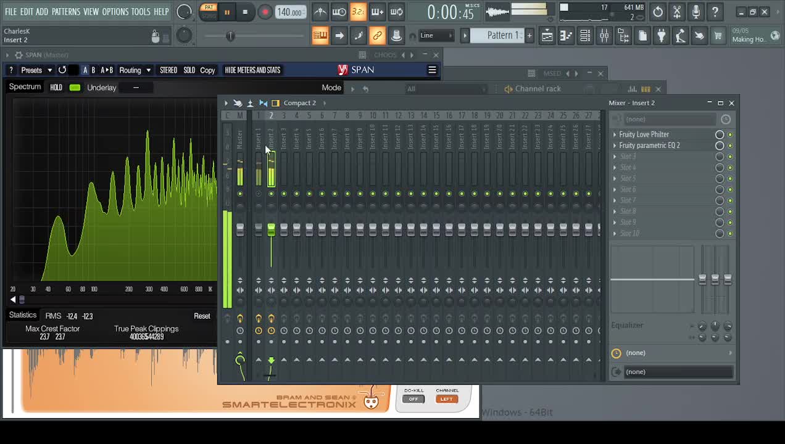Toggle the Fruity Love Philter enable LED
The height and width of the screenshot is (444, 785).
730,134
